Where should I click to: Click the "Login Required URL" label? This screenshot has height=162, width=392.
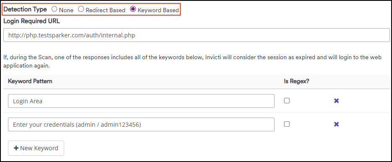(x=32, y=21)
